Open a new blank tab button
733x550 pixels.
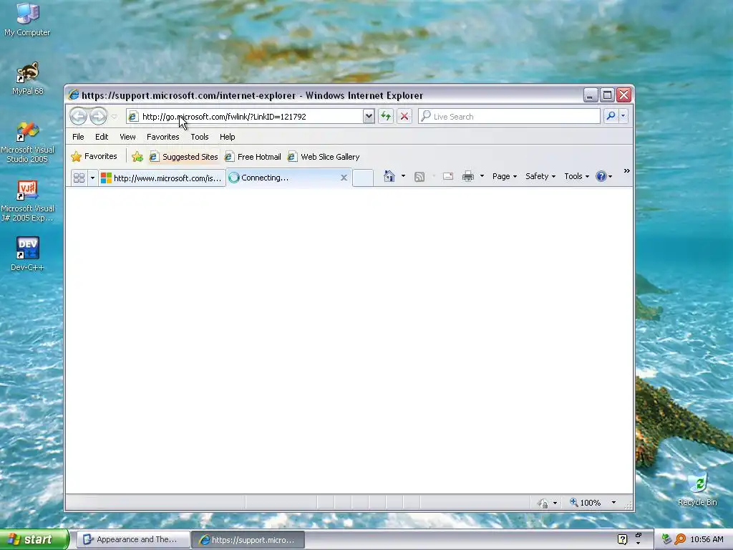click(362, 178)
